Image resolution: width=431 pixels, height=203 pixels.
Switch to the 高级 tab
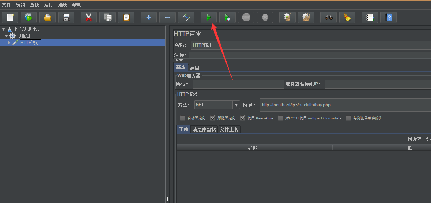[x=195, y=68]
